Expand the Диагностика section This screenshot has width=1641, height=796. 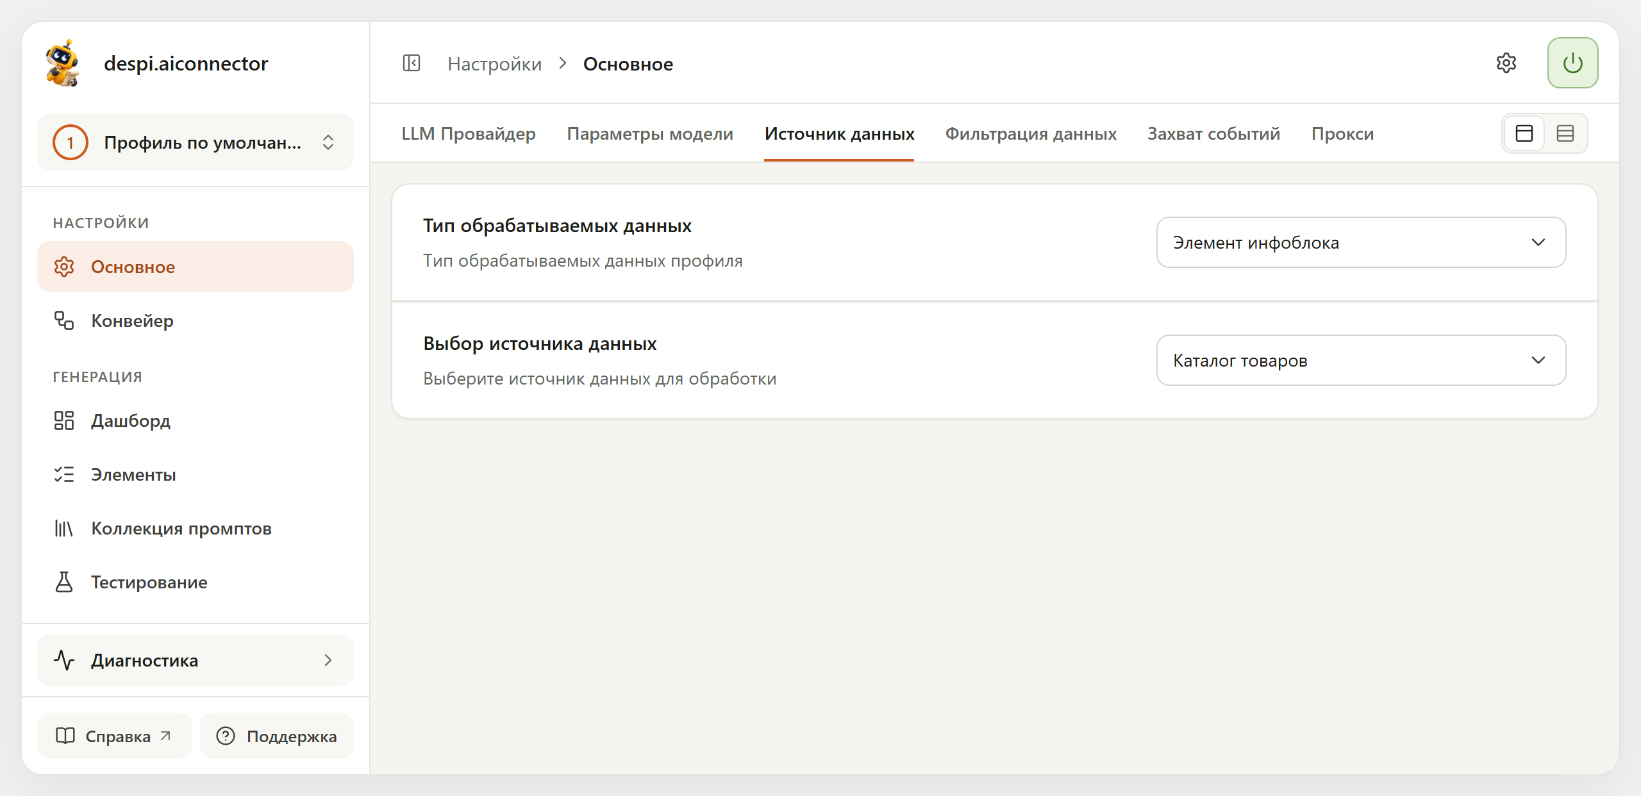pyautogui.click(x=196, y=660)
